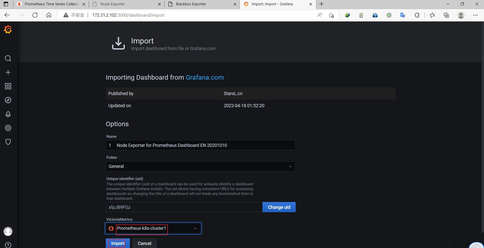Open Explore compass icon in sidebar
484x248 pixels.
[8, 100]
